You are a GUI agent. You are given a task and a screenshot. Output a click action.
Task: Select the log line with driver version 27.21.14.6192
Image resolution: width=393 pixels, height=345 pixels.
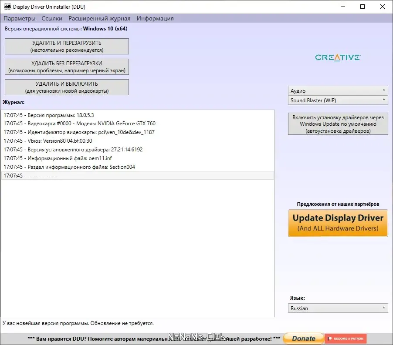(x=137, y=150)
